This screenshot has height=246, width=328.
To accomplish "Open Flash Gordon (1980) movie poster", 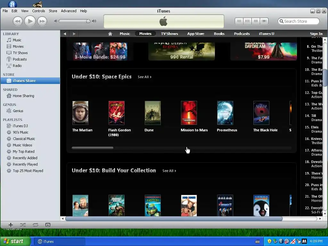I will coord(117,113).
